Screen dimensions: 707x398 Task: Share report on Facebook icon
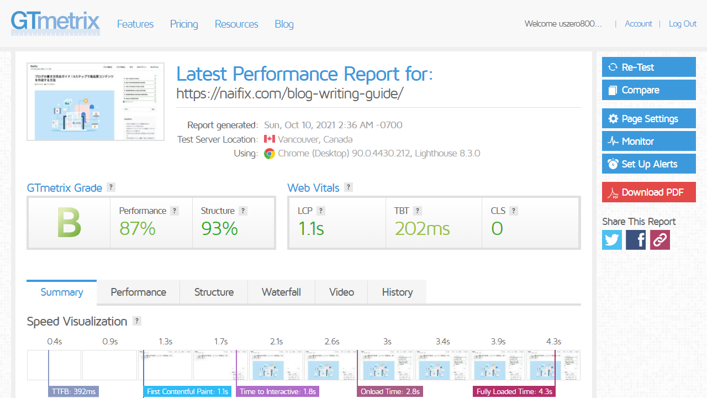[x=636, y=240]
